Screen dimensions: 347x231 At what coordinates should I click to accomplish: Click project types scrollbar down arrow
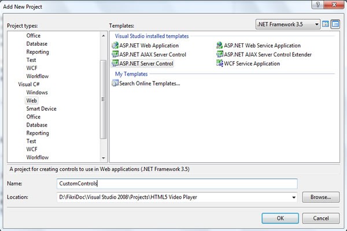point(103,158)
